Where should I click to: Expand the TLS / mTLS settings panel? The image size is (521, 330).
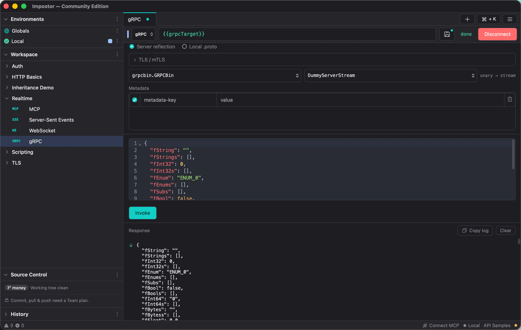click(x=322, y=60)
